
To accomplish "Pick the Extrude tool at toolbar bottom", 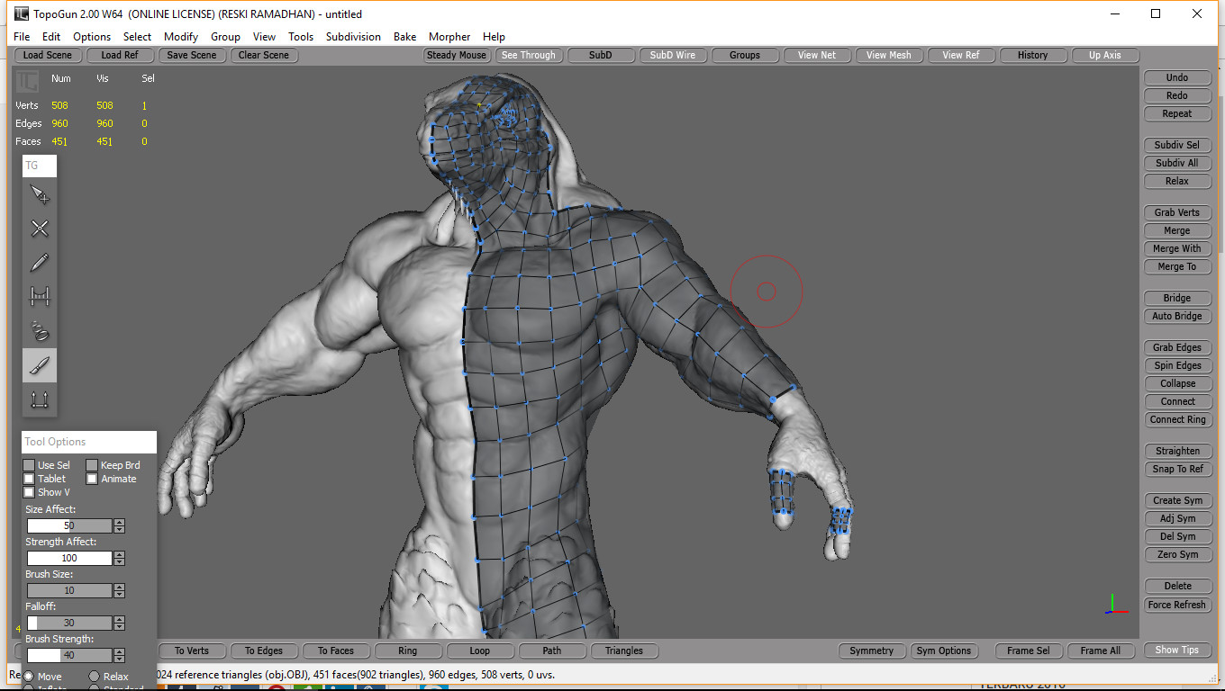I will tap(39, 399).
